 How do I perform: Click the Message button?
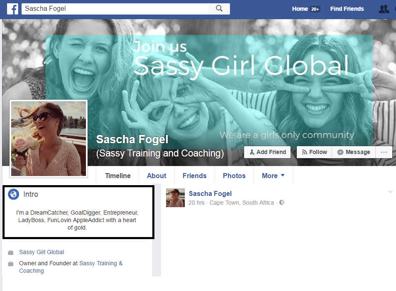pos(354,152)
